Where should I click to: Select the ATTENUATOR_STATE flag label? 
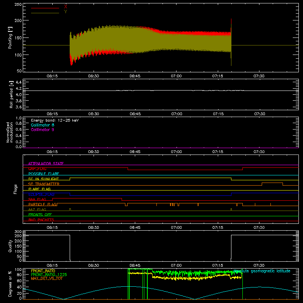click(46, 164)
